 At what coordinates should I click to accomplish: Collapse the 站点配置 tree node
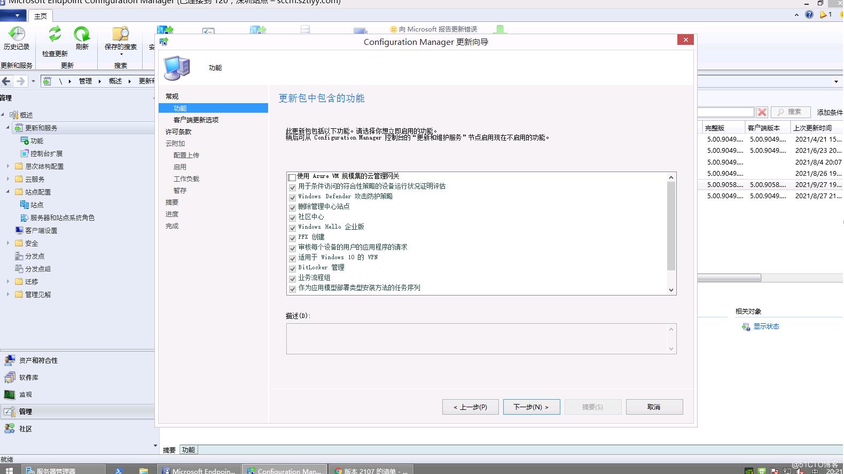point(8,191)
